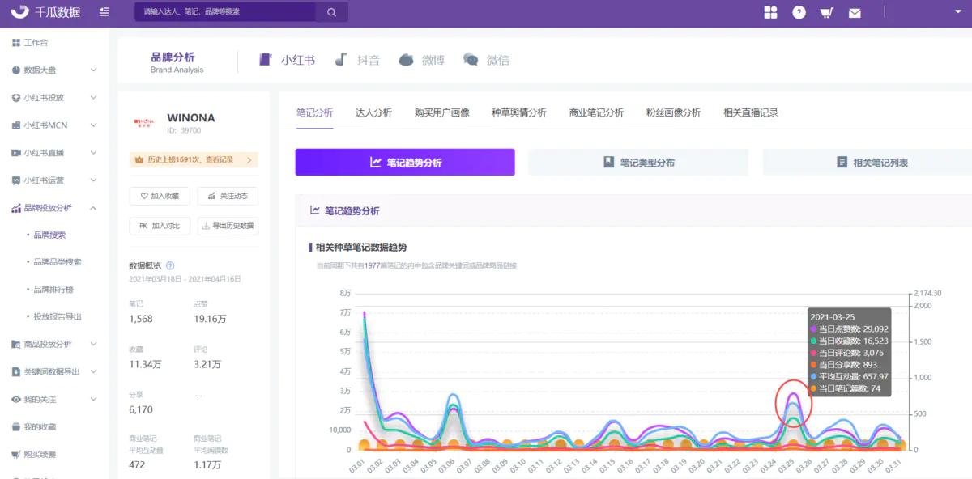Click the 点赞 value 19.16万

coord(209,319)
